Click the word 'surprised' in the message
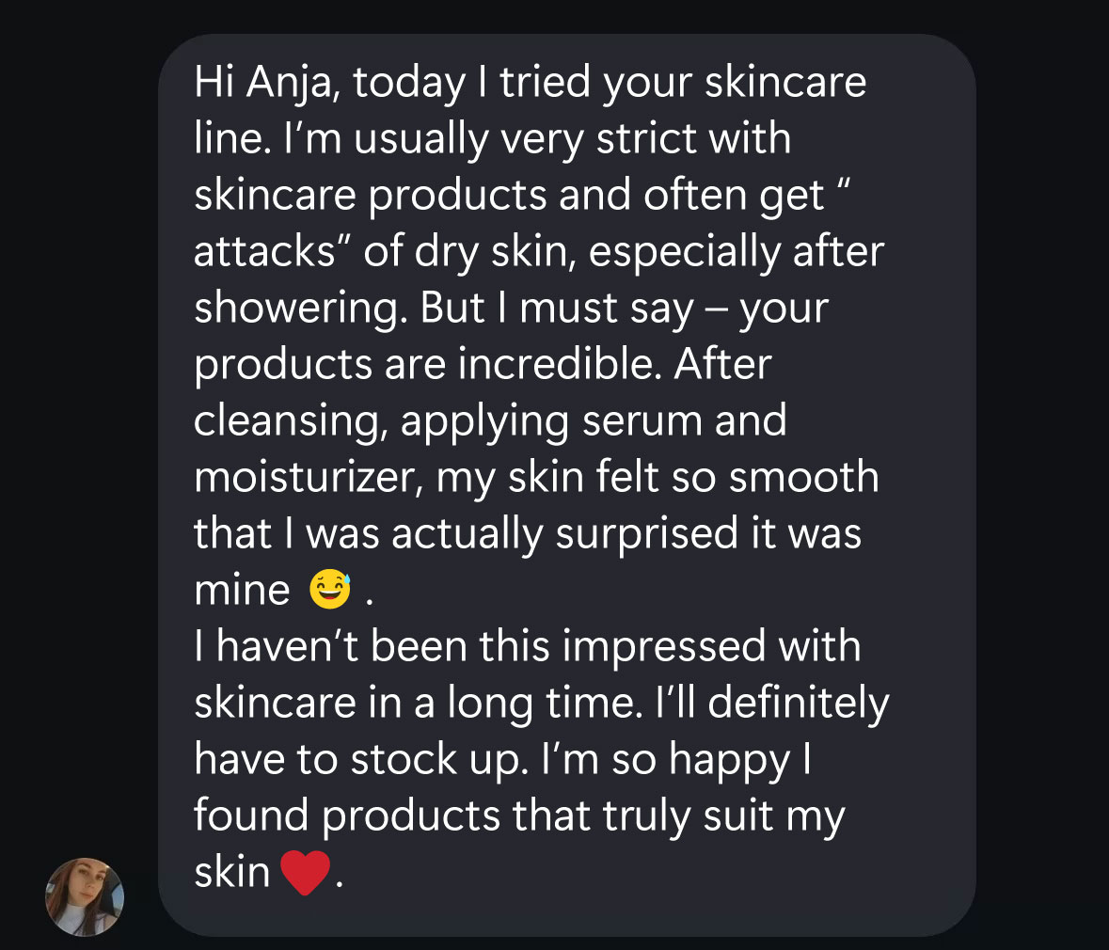1109x950 pixels. (x=646, y=535)
